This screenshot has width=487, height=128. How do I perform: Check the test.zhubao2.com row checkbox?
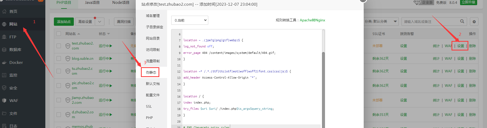[x=59, y=46]
